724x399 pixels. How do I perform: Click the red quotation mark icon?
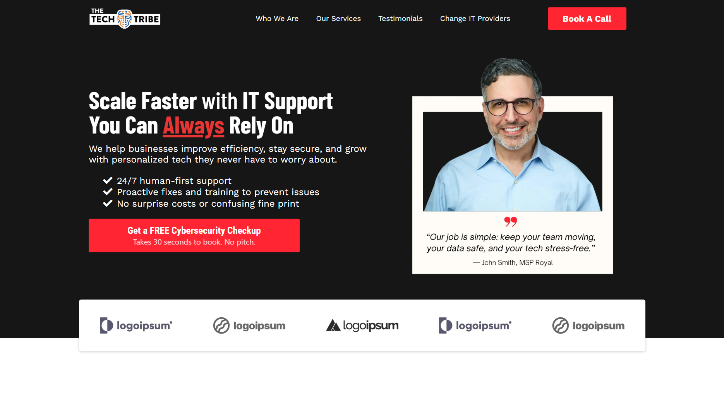click(511, 222)
